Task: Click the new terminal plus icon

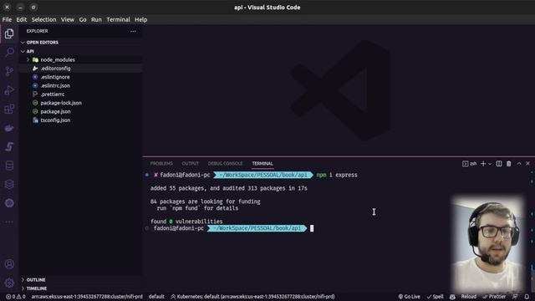Action: [x=483, y=164]
